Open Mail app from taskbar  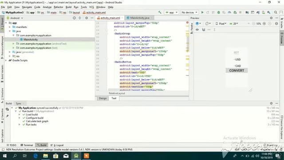point(66,156)
